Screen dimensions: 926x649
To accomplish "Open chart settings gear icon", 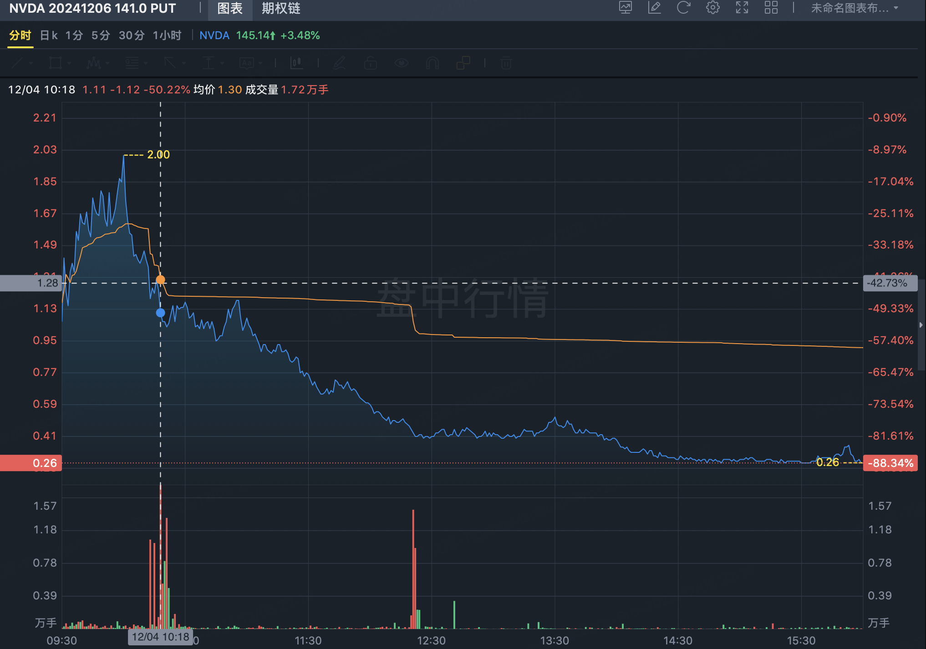I will [x=712, y=8].
